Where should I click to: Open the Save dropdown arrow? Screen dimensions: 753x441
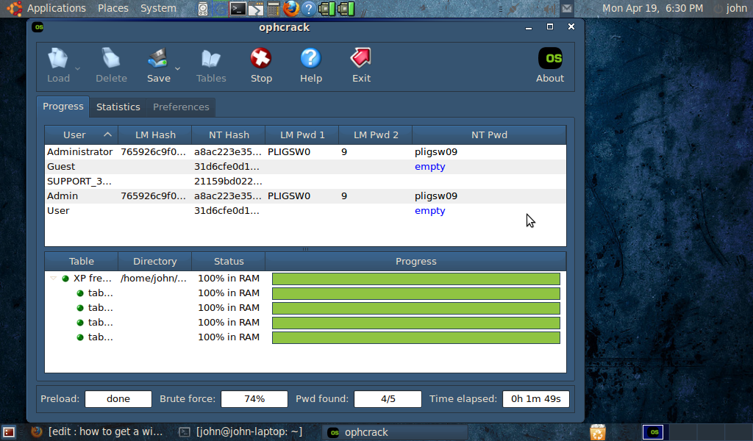177,68
